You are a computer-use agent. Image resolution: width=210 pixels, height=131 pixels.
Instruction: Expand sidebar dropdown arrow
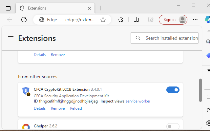[x=208, y=70]
